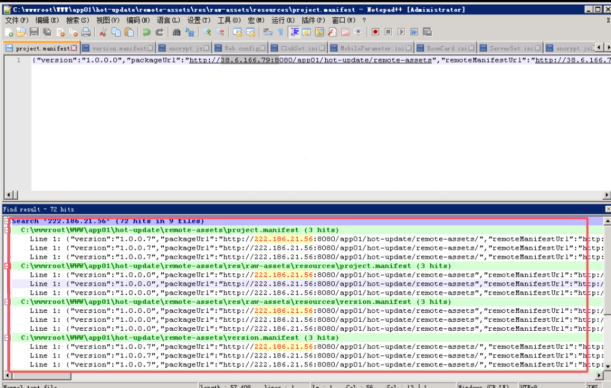Collapse the Search "222.186.21.56" results root node
611x388 pixels.
click(x=7, y=221)
